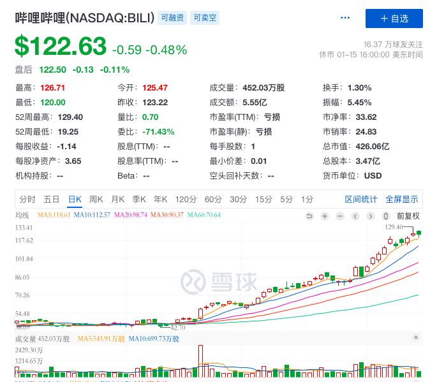Click the 16.37 万球友关注 follower count
This screenshot has height=382, width=430.
(393, 45)
